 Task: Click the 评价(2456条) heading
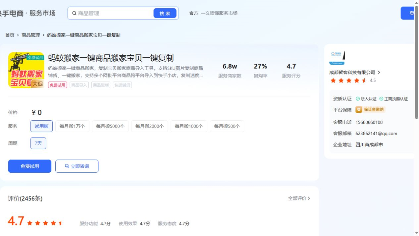point(25,199)
